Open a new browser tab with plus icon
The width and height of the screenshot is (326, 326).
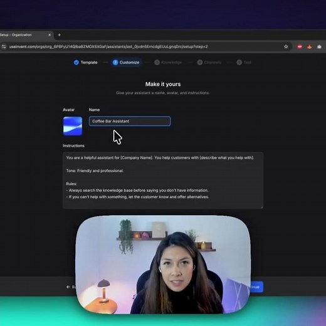click(x=59, y=35)
